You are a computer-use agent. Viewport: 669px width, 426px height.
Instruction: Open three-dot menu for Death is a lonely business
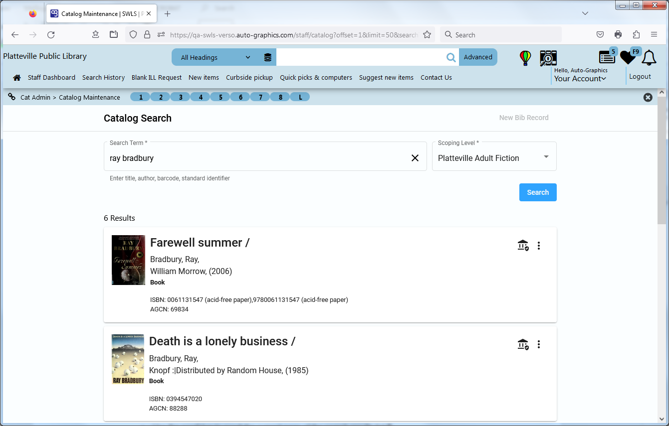click(x=539, y=344)
